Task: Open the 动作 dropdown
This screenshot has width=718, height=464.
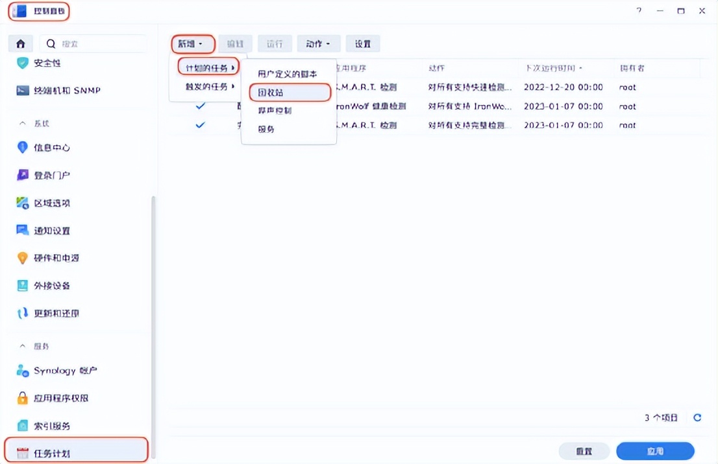Action: click(x=318, y=43)
